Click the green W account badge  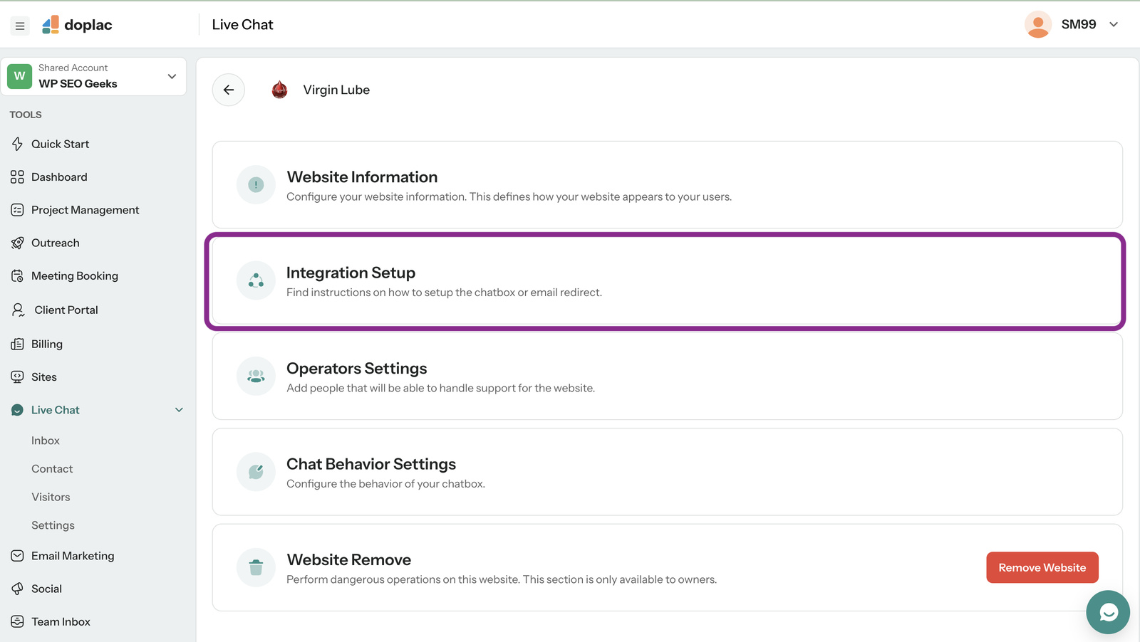point(20,76)
